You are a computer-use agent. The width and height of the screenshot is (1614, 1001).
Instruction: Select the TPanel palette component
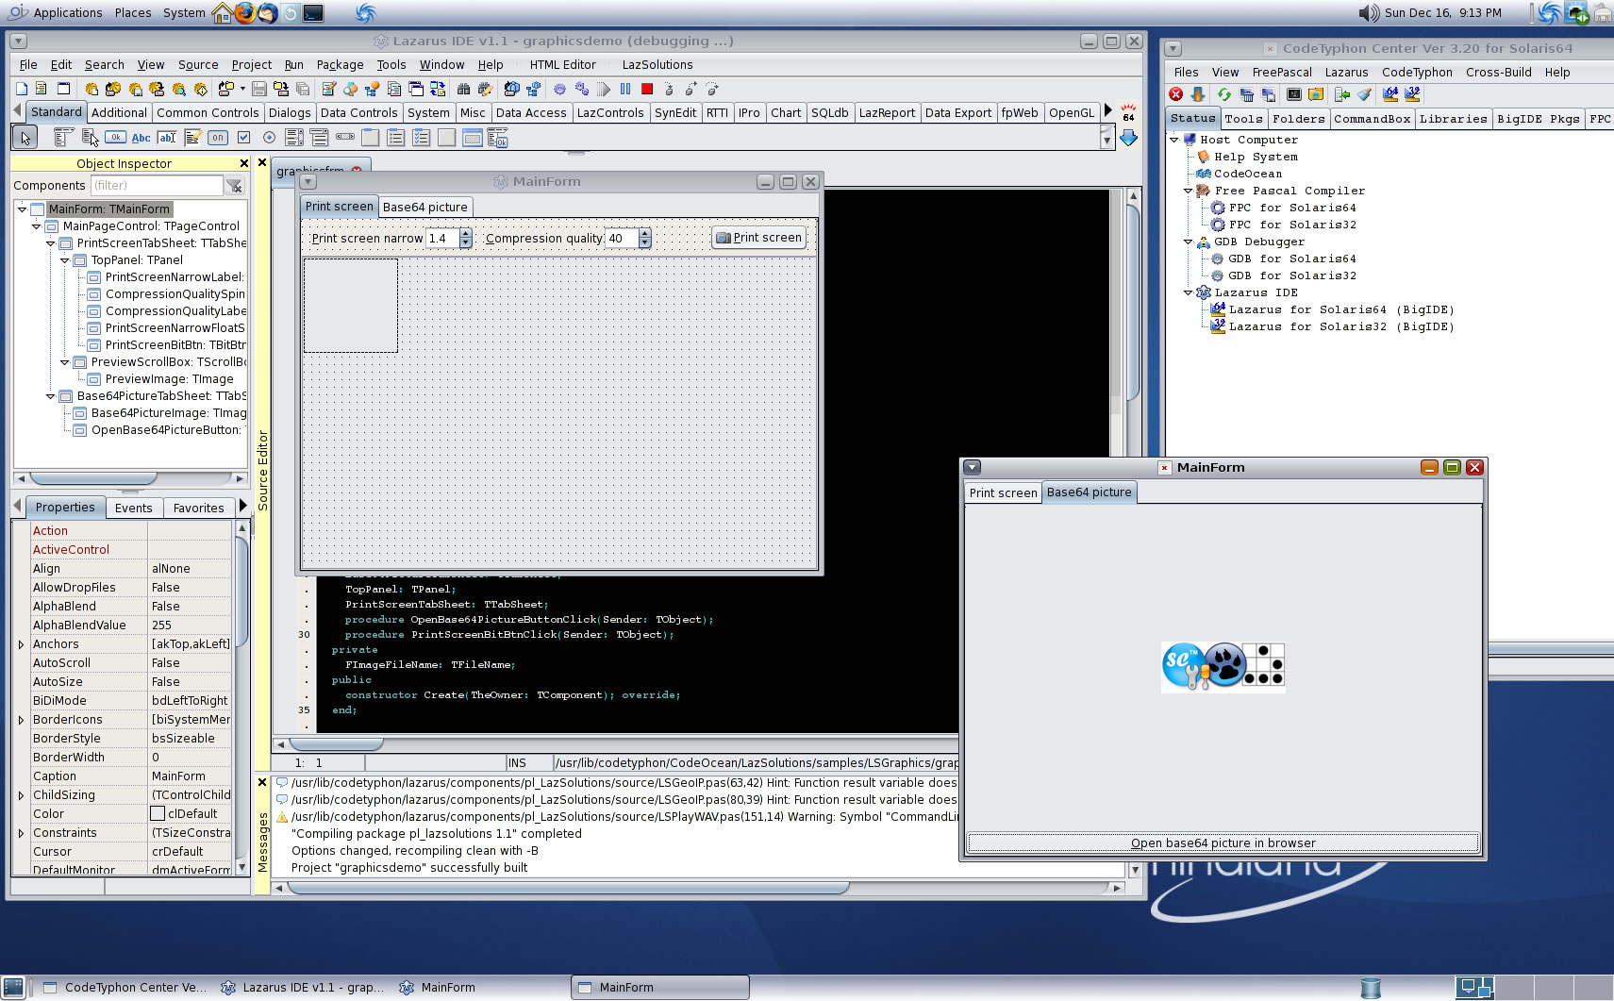(x=447, y=138)
